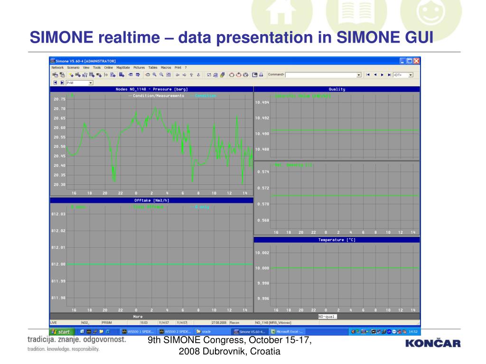Step forward one time step
Image resolution: width=486 pixels, height=364 pixels.
(382, 75)
